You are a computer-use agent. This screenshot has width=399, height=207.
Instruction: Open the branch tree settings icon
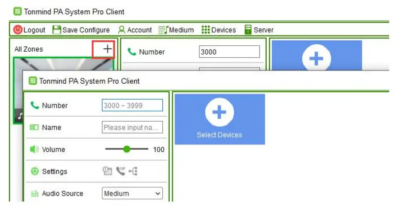tap(133, 171)
